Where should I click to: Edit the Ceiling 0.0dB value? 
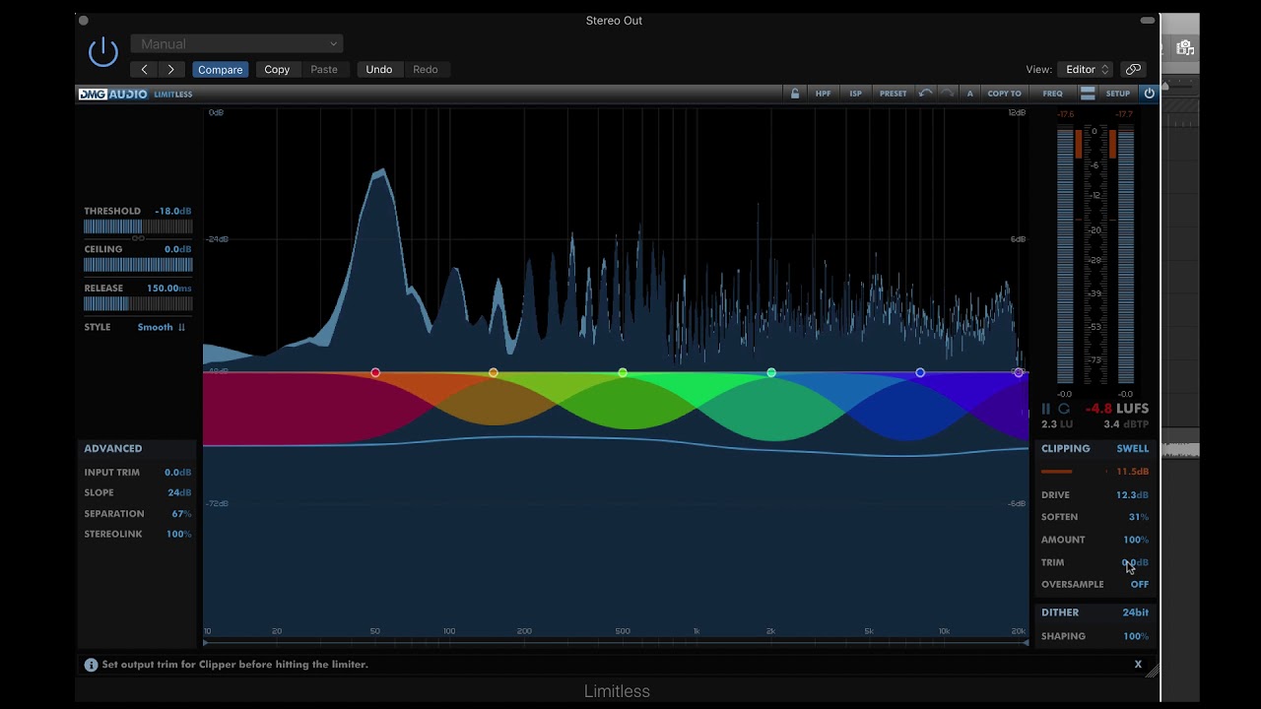[x=178, y=249]
